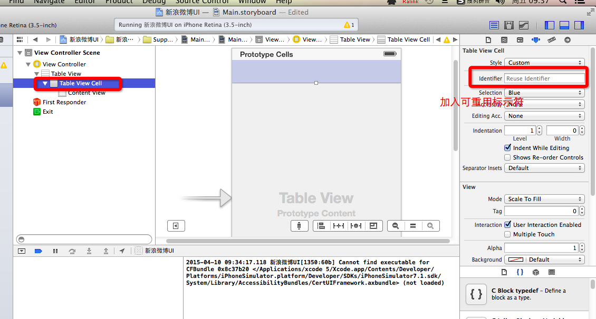Open the File inspector tab
The width and height of the screenshot is (596, 319).
point(488,40)
